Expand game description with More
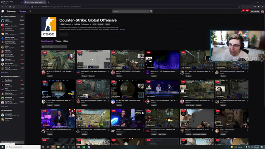The height and width of the screenshot is (149, 265). click(x=123, y=29)
